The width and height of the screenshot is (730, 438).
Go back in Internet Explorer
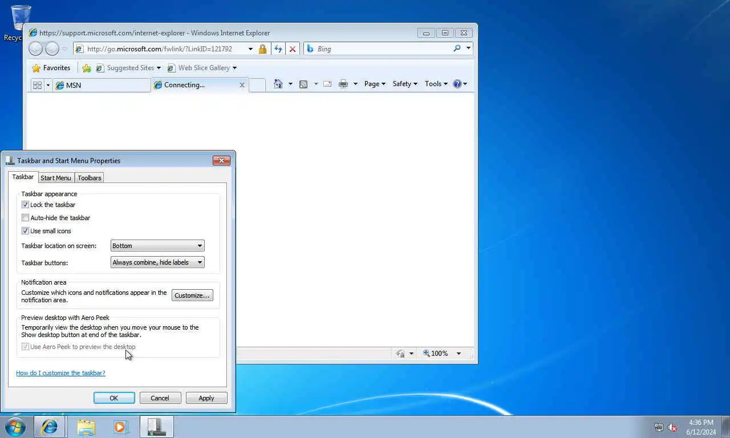point(35,49)
